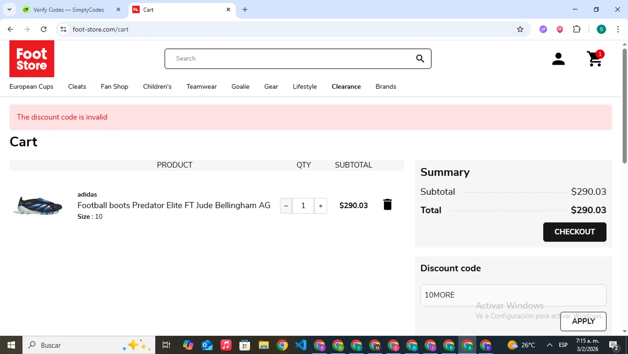This screenshot has width=628, height=354.
Task: Focus the discount code field with 10MORE
Action: (513, 295)
